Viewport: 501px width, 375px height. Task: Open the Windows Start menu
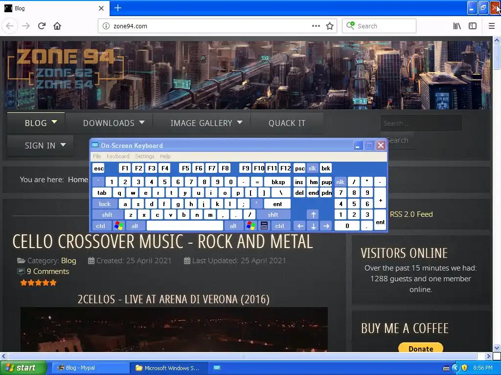tap(23, 368)
